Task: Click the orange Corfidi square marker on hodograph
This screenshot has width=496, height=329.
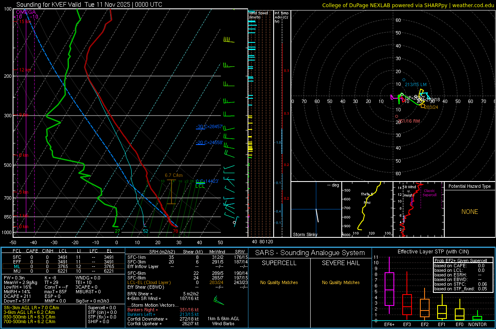Action: tap(422, 106)
